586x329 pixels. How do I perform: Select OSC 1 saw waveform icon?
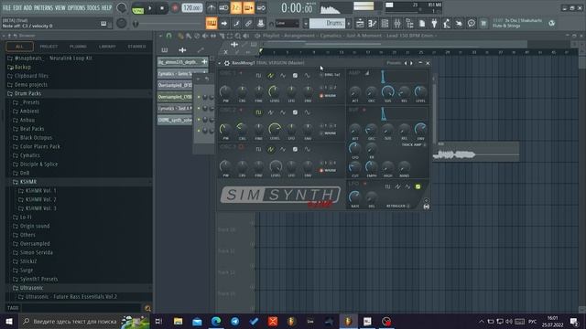click(x=271, y=76)
